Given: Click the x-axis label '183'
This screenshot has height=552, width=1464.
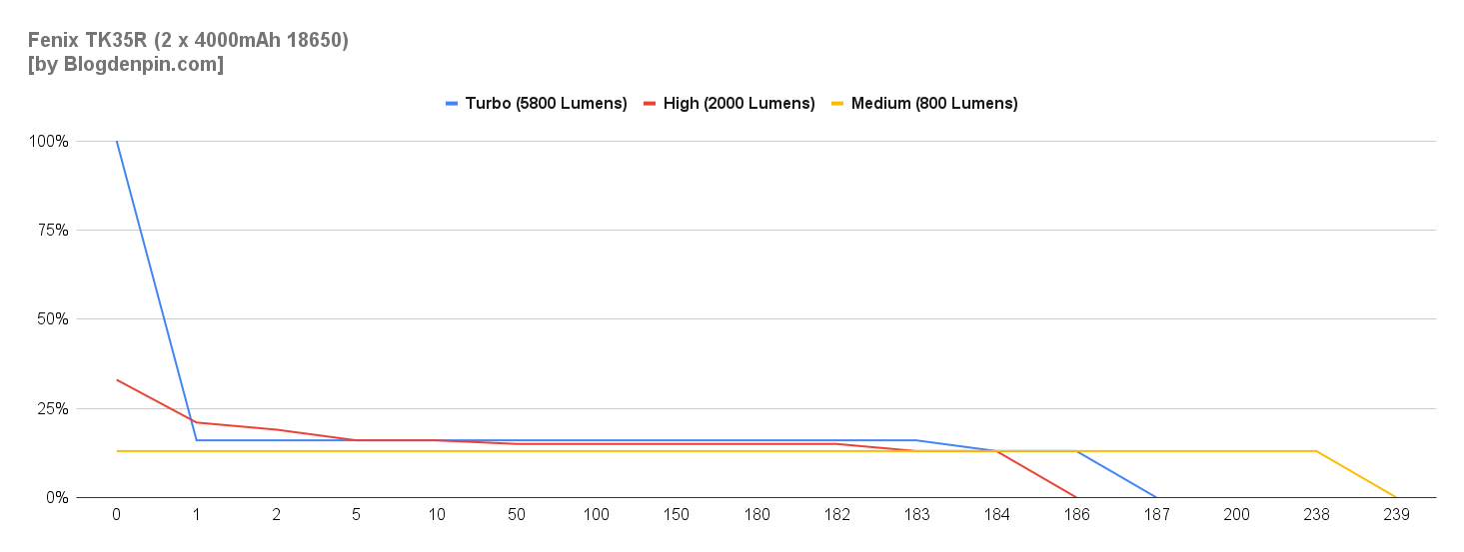Looking at the screenshot, I should point(916,515).
